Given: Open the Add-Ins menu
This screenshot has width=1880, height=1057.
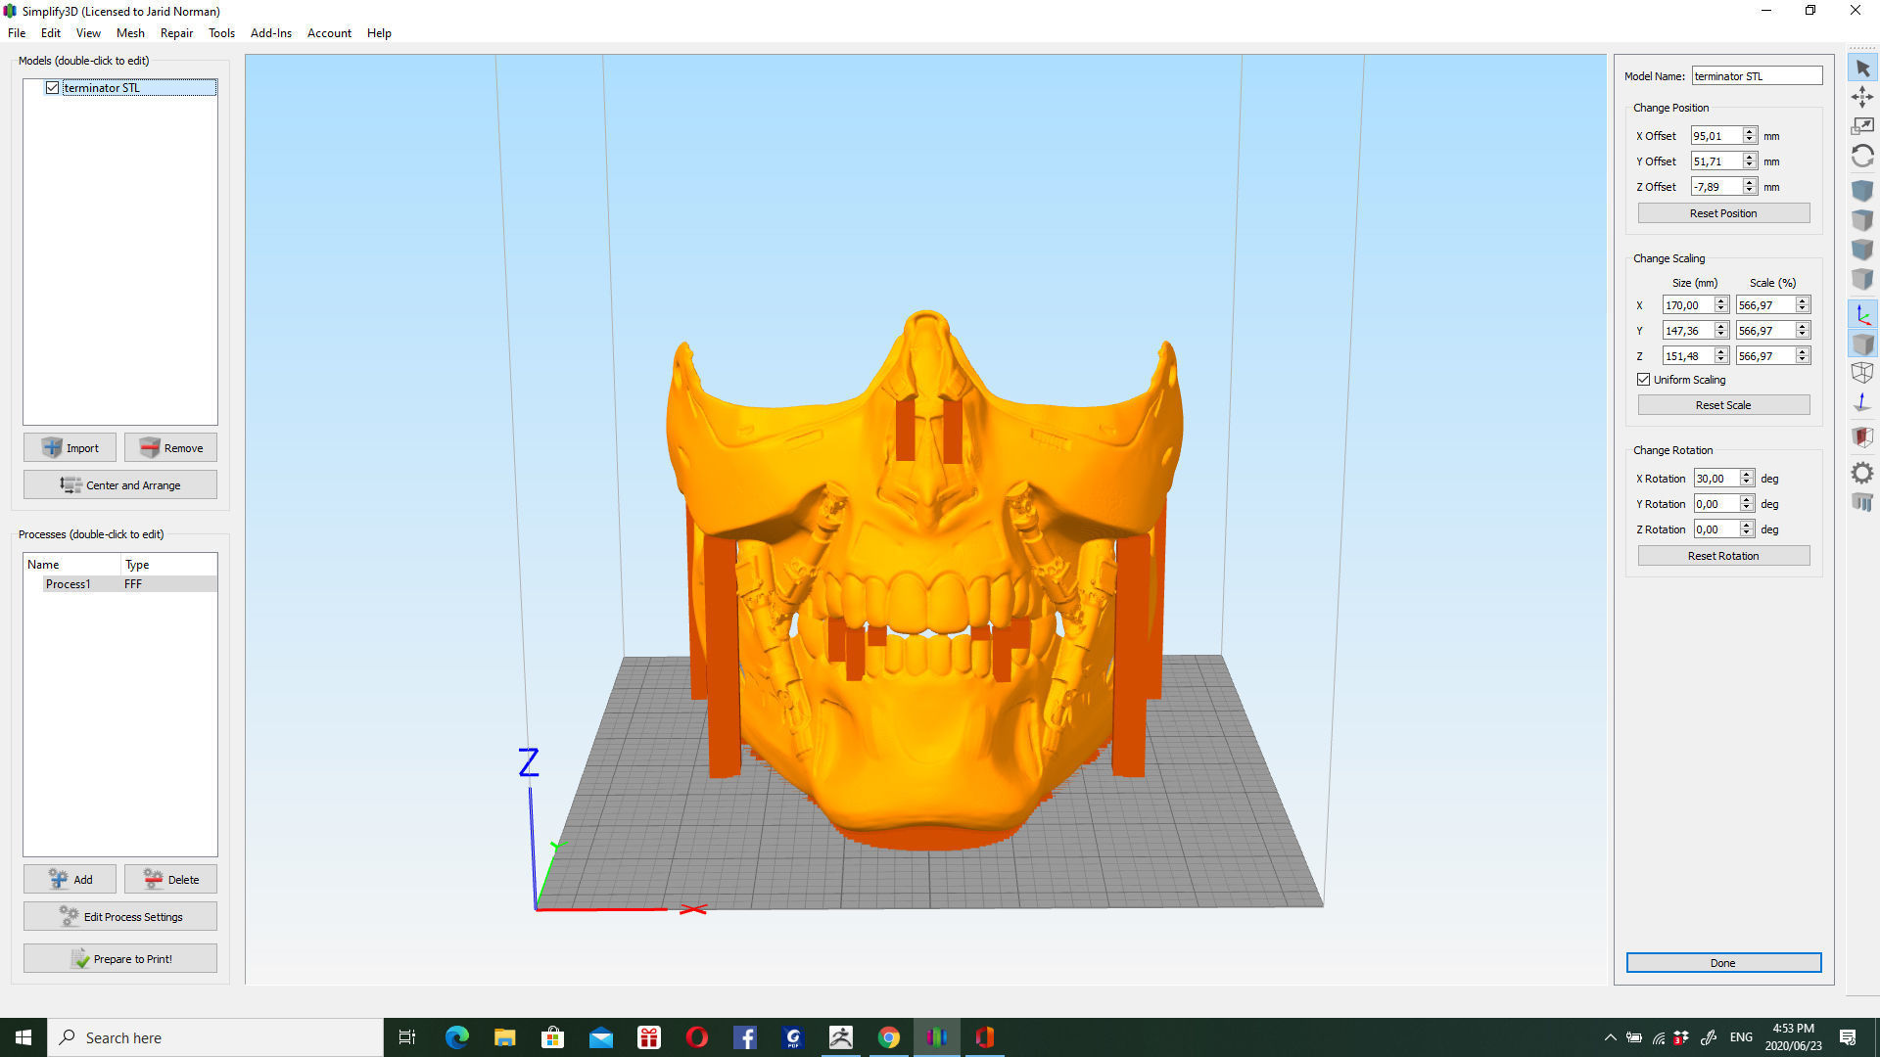Looking at the screenshot, I should pos(271,32).
